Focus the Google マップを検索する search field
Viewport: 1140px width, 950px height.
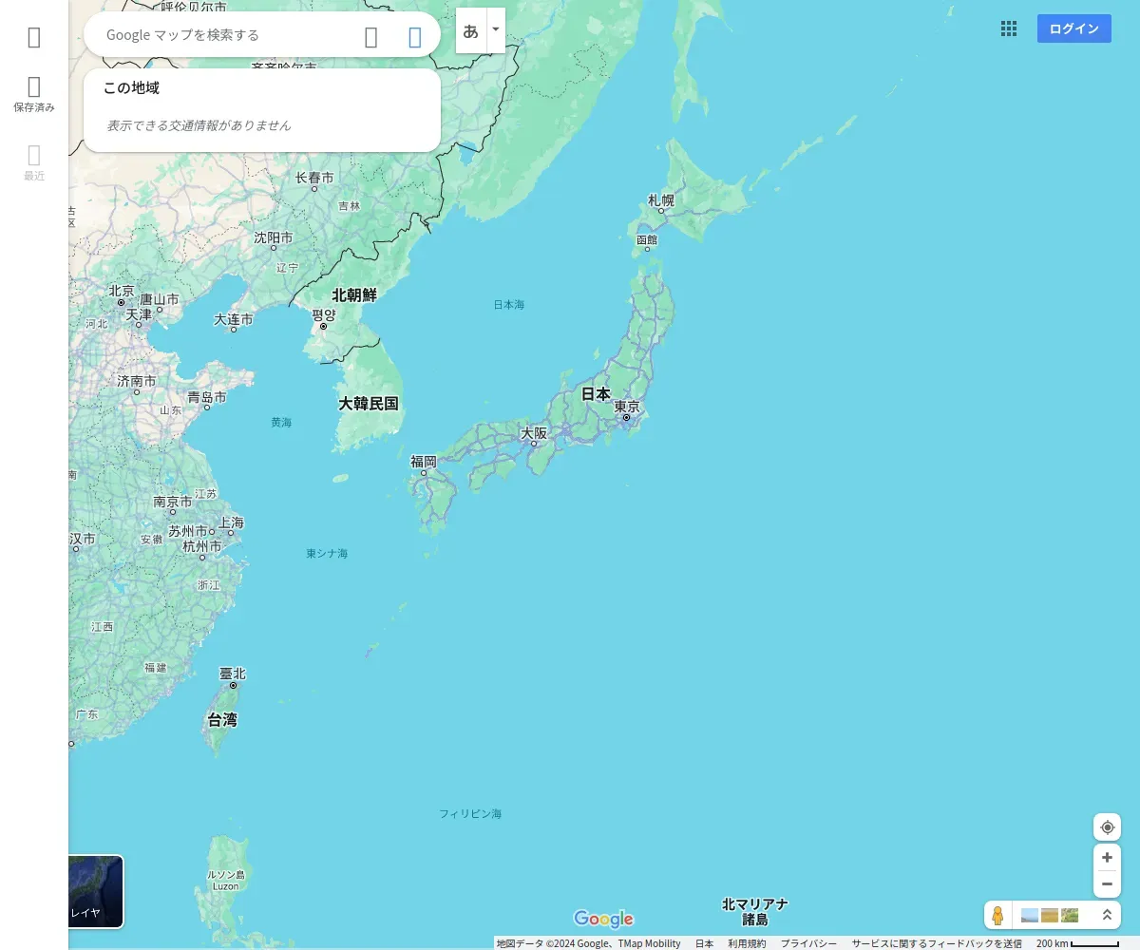[x=228, y=35]
